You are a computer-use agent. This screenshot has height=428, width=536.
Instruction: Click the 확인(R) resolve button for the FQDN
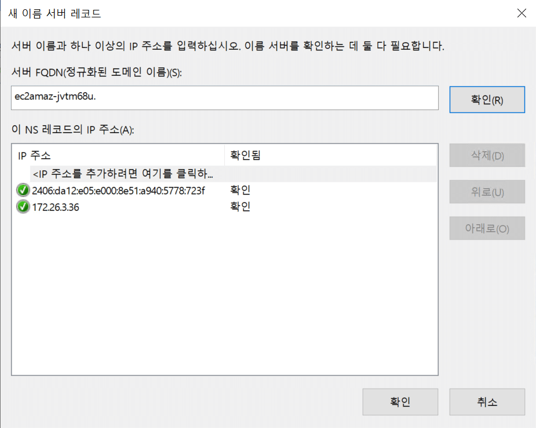coord(487,99)
